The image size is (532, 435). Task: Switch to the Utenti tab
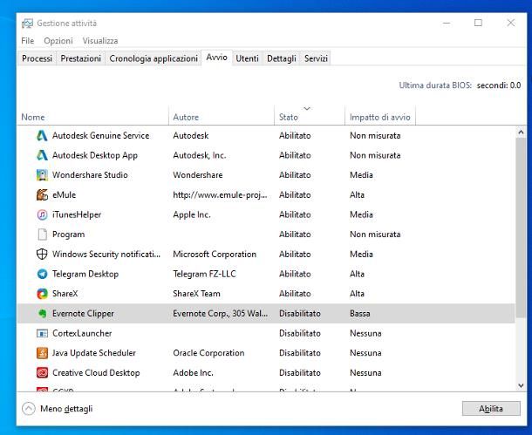tap(247, 58)
